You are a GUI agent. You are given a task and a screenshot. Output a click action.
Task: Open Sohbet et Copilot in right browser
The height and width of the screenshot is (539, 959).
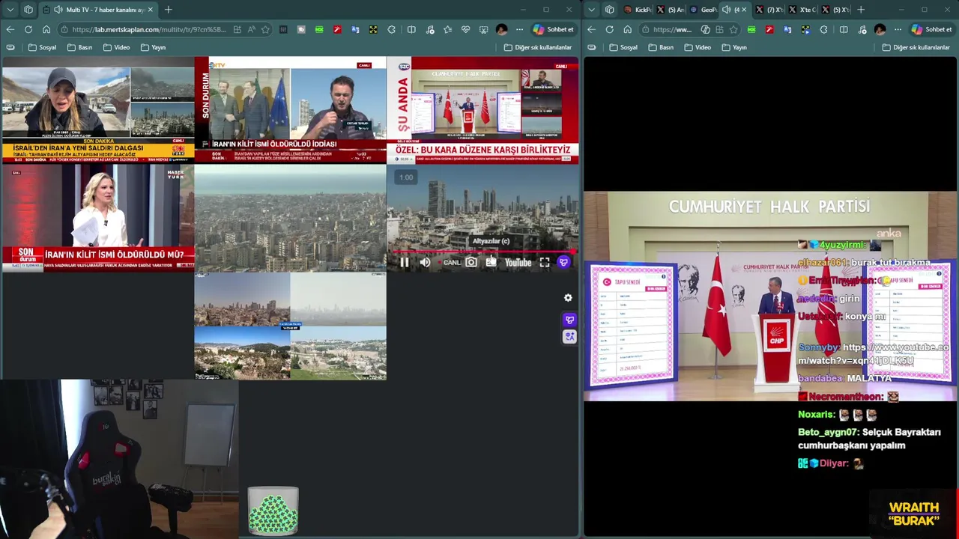932,29
